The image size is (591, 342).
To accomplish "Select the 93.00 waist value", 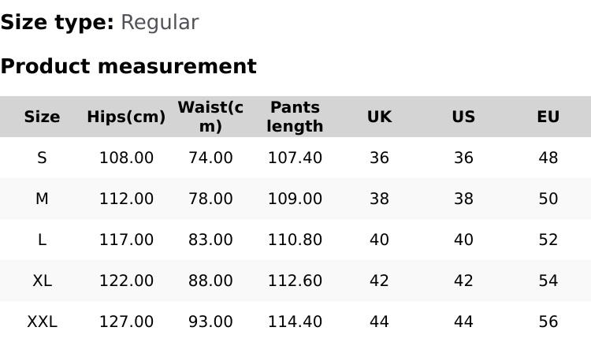I will coord(210,322).
